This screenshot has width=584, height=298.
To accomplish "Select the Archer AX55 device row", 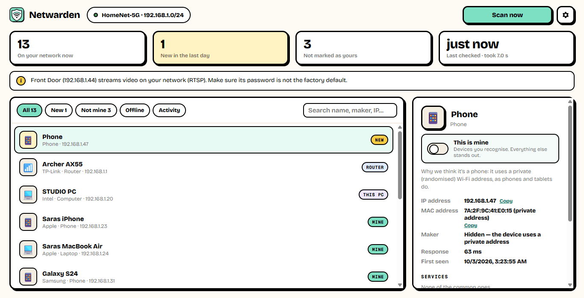I will click(x=204, y=167).
